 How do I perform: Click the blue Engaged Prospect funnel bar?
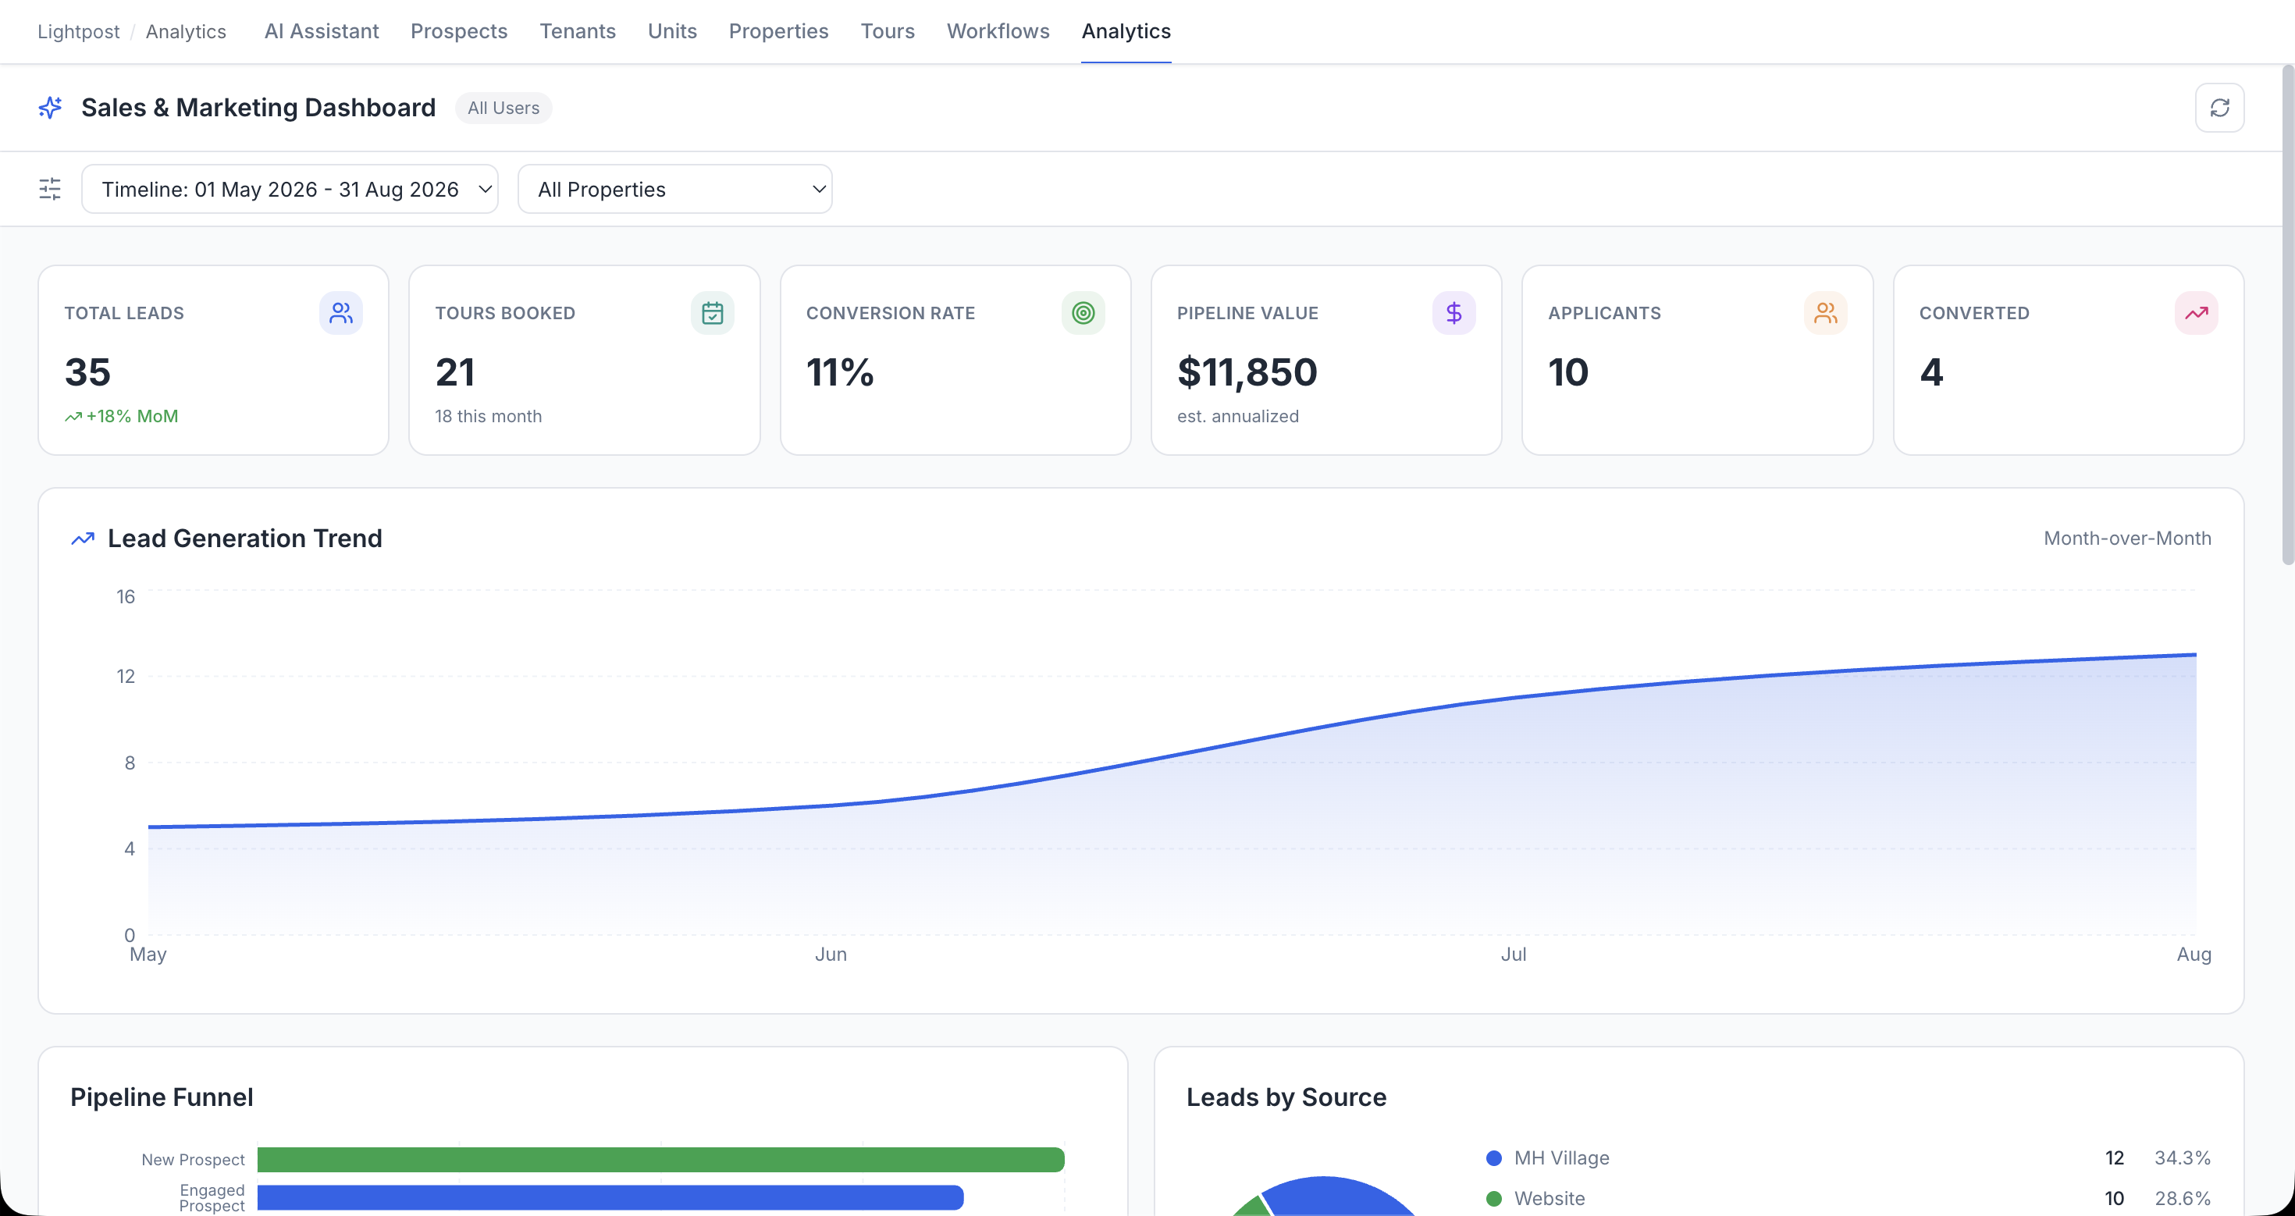coord(610,1197)
